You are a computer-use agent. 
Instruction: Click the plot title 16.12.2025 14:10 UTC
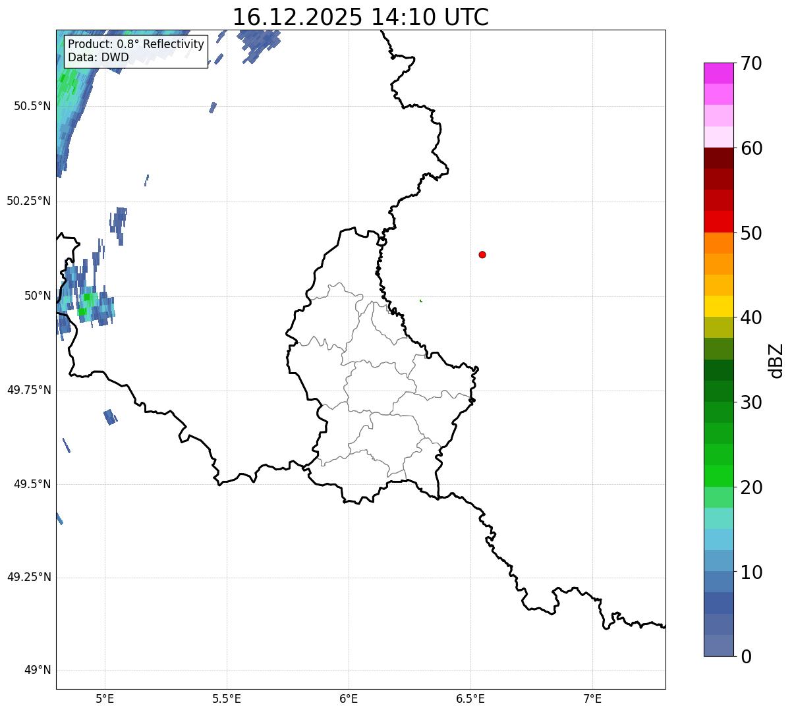[360, 16]
